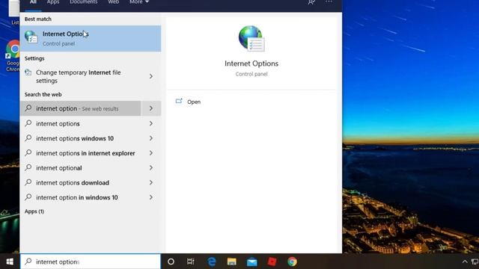Click the Open action icon in preview pane
The height and width of the screenshot is (269, 479).
pos(179,101)
